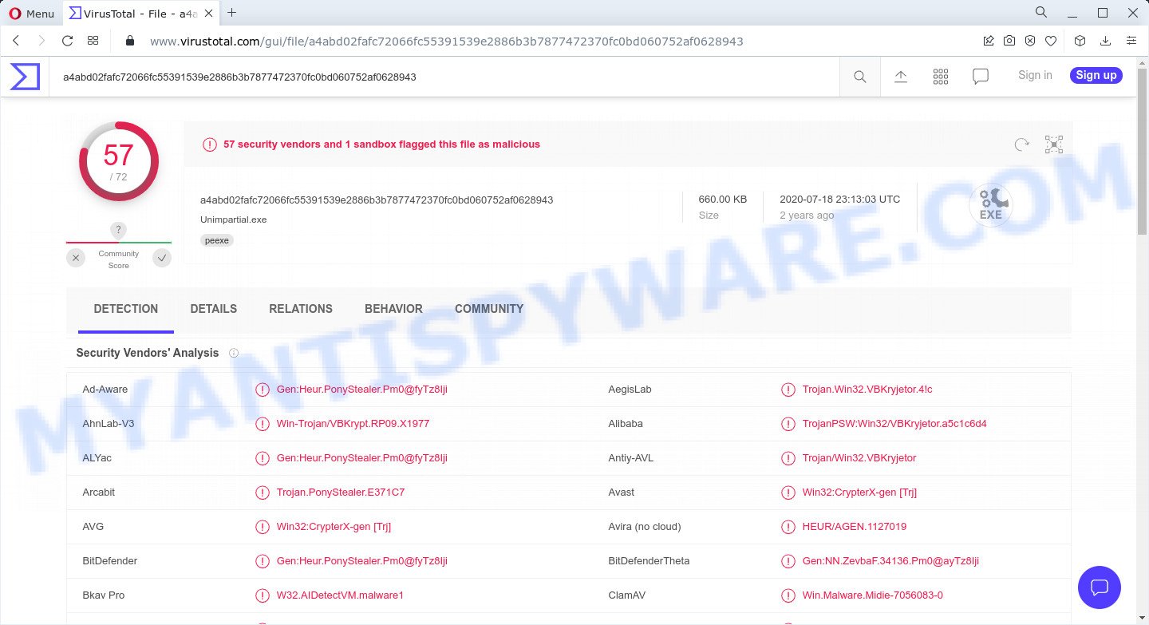This screenshot has height=625, width=1149.
Task: Click the malicious flag warning message
Action: click(x=381, y=144)
